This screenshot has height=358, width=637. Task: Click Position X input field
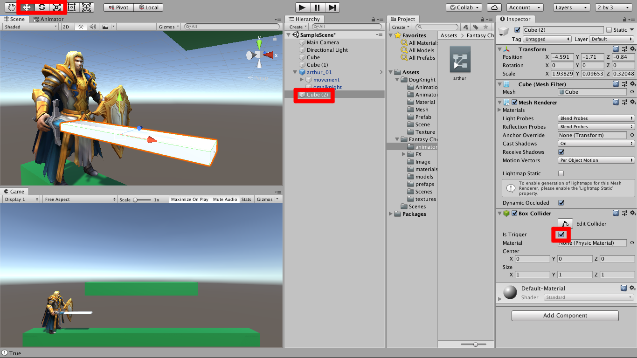tap(562, 57)
